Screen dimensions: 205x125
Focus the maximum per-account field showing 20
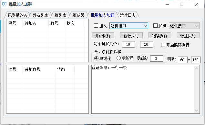147,44
